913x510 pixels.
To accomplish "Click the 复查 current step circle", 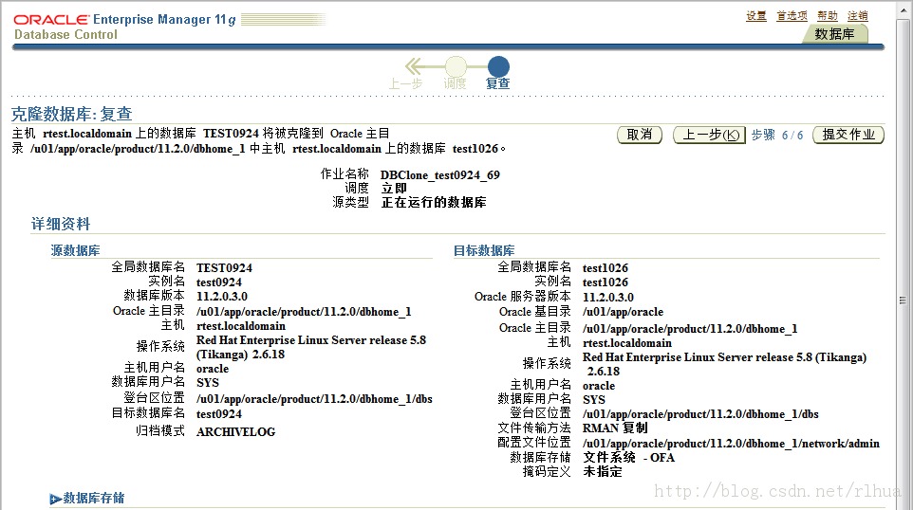I will pos(498,67).
